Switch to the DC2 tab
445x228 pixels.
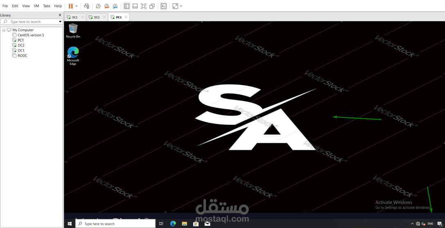97,17
